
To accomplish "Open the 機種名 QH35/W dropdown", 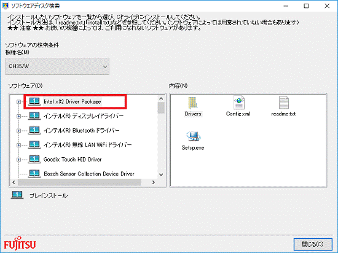I will tap(57, 66).
